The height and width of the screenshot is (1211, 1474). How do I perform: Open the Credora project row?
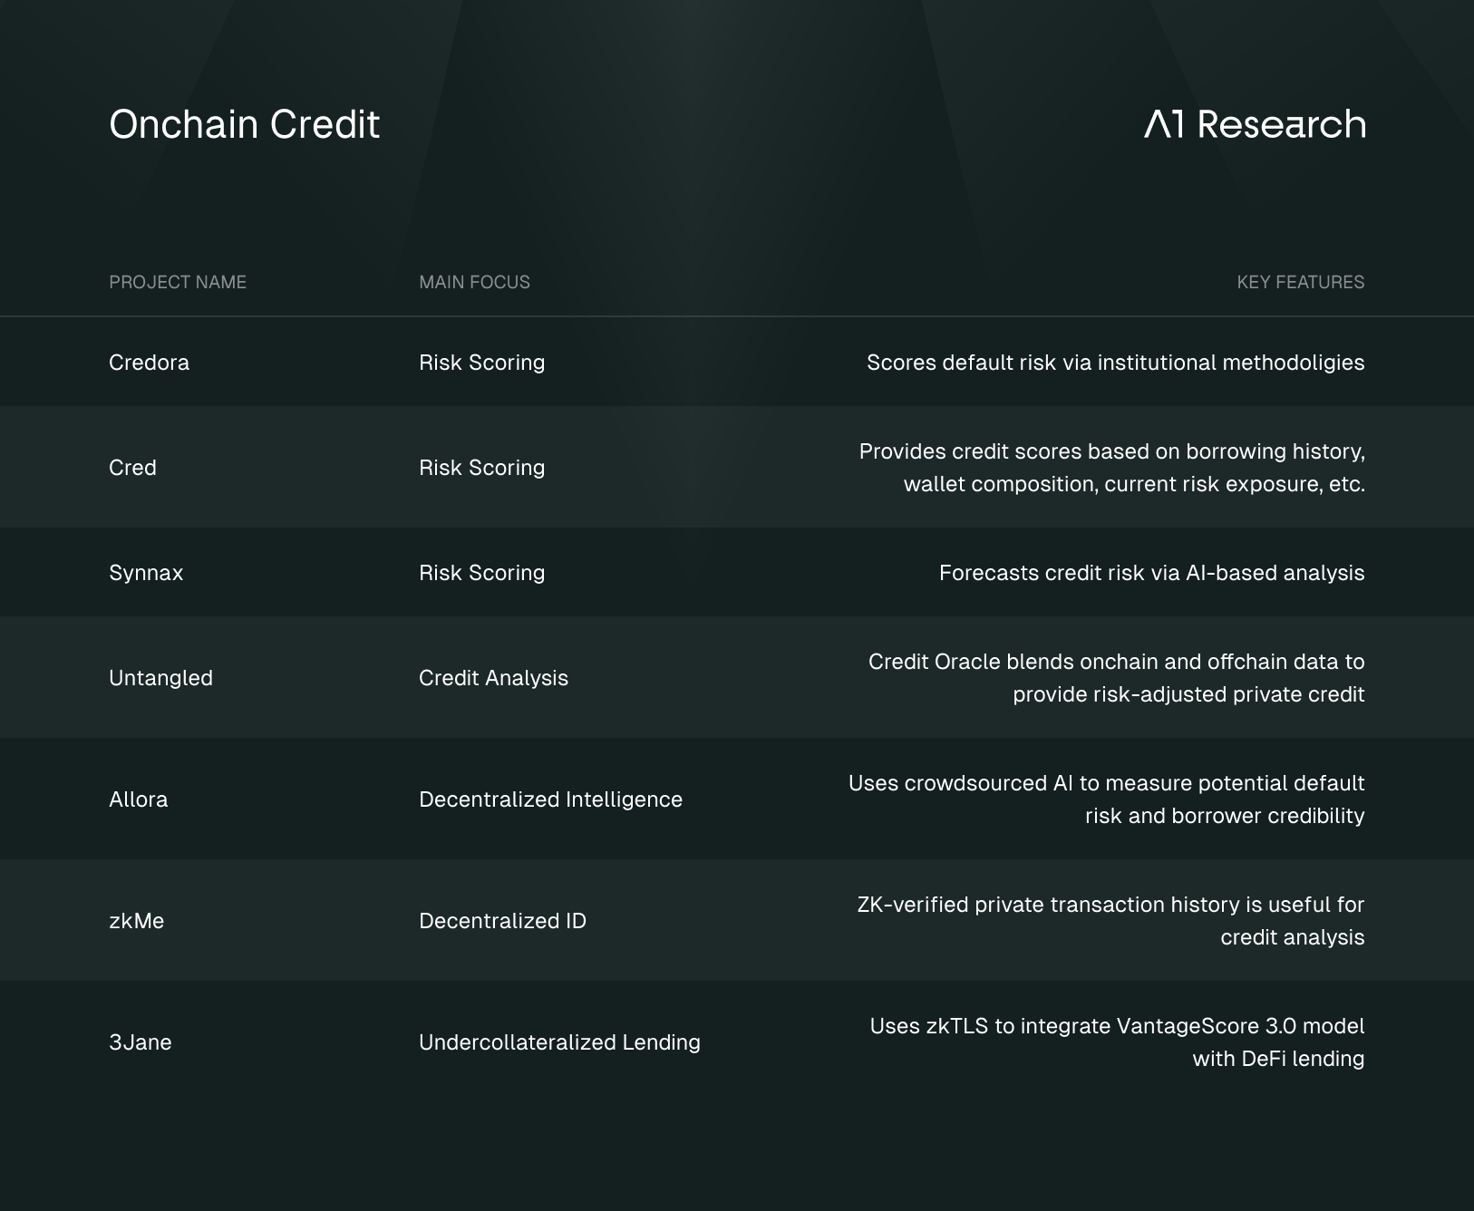point(737,362)
